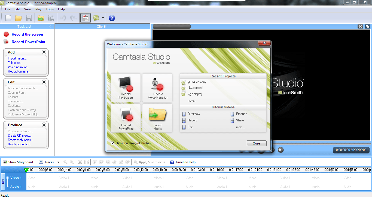Viewport: 372px width, 198px height.
Task: Click the produce video filmstrip-disk toolbar icon
Action: [51, 18]
